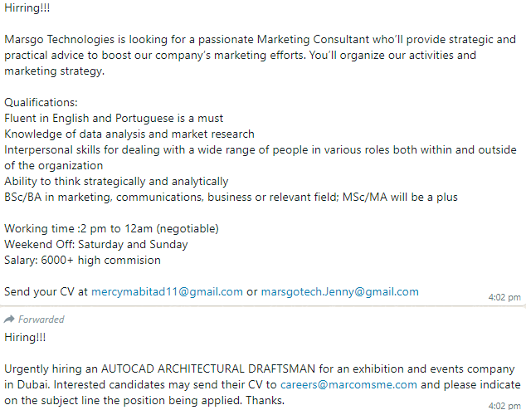
Task: Click the 'AUTOCAD ARCHITECTURAL DRAFTSMAN' text
Action: (x=208, y=369)
